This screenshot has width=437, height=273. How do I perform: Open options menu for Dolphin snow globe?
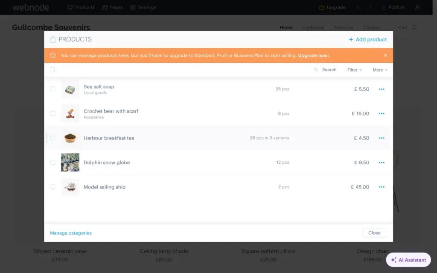tap(382, 163)
